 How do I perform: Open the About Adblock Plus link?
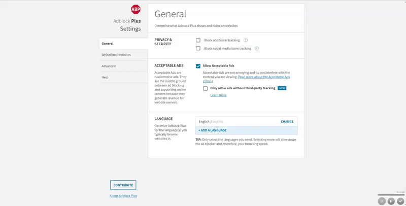pos(123,196)
